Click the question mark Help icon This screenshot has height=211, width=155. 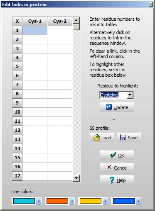click(112, 180)
